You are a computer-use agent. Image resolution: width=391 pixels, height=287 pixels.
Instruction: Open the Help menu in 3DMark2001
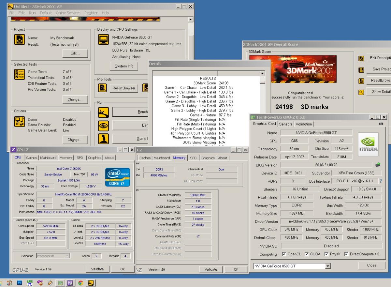coord(105,13)
